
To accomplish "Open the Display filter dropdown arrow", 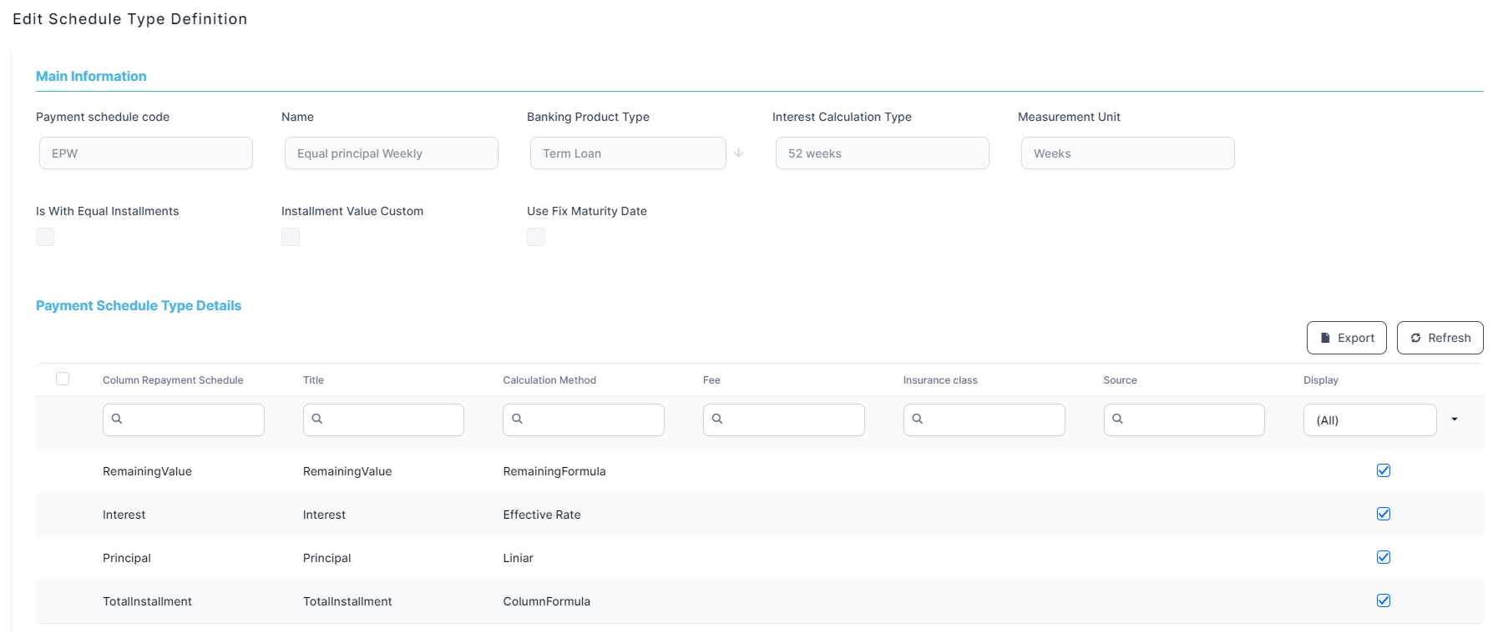I will [x=1455, y=419].
